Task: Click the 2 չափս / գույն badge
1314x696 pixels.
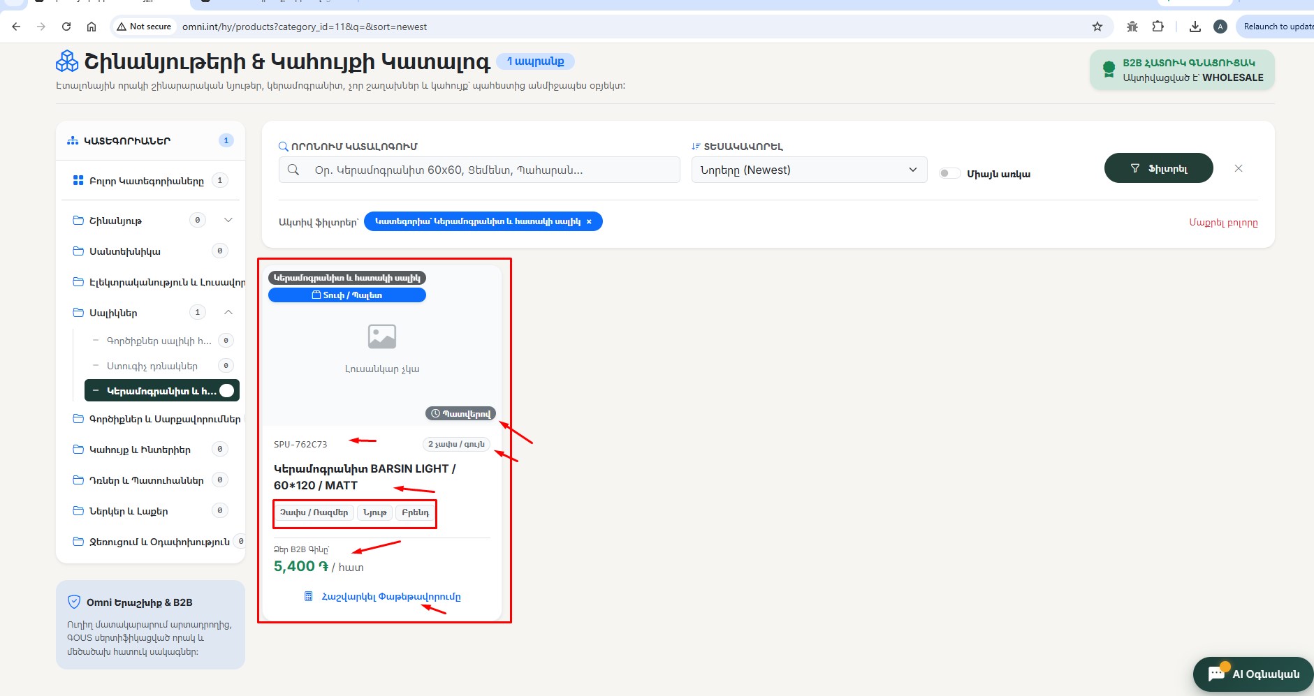Action: [x=456, y=444]
